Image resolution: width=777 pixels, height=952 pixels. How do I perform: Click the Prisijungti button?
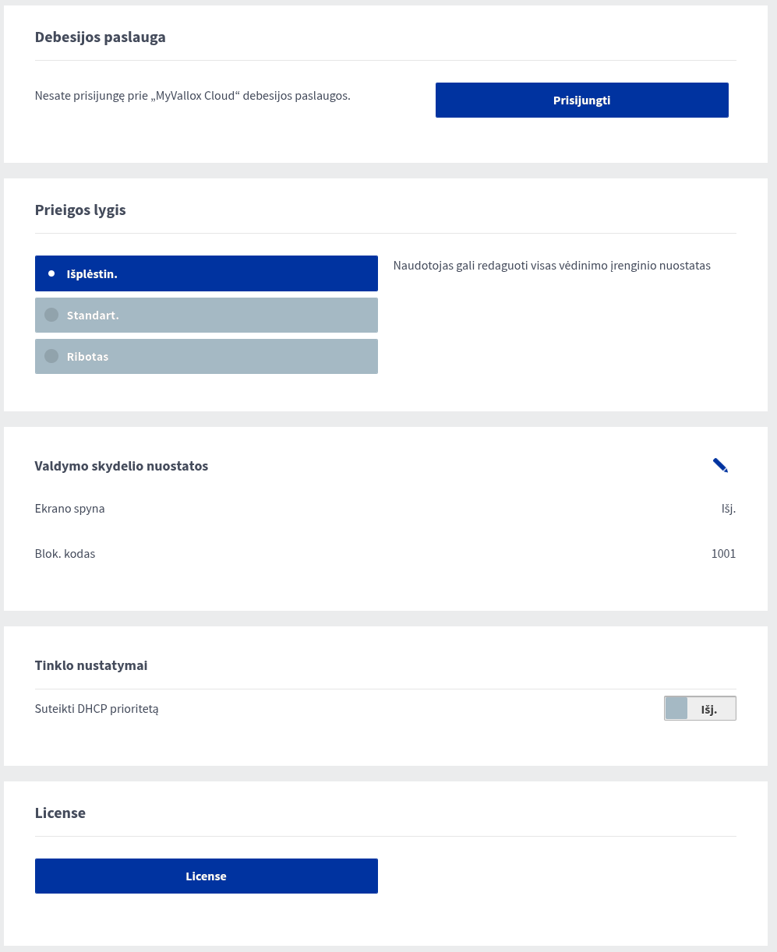pos(581,100)
